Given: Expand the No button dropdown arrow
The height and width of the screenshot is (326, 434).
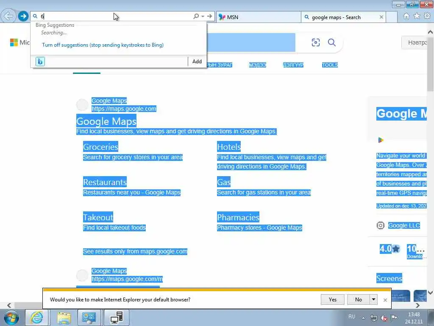Looking at the screenshot, I should tap(373, 299).
